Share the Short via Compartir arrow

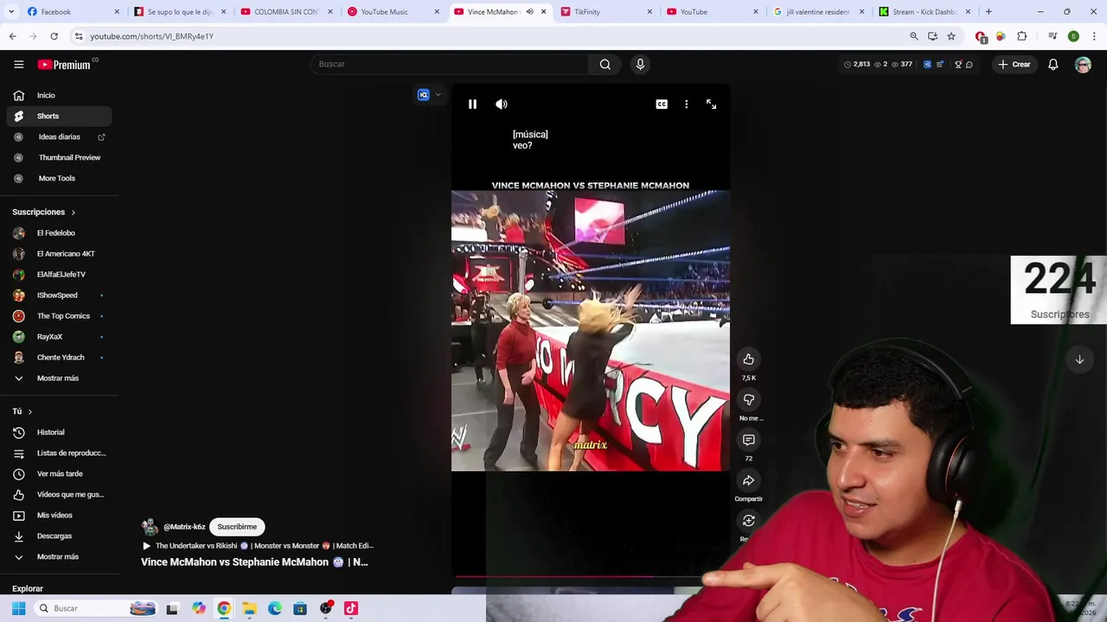coord(749,480)
